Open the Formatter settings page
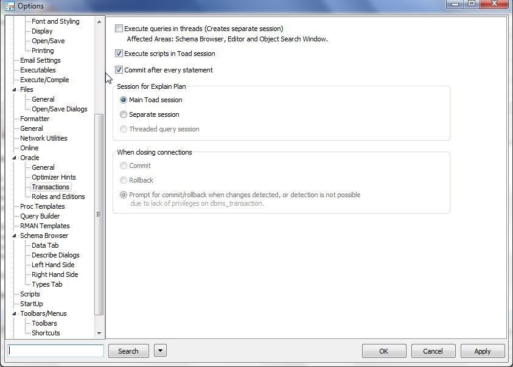The image size is (513, 367). (33, 119)
